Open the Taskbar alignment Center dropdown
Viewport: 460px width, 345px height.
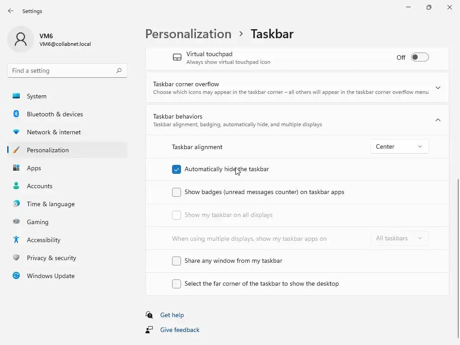399,147
